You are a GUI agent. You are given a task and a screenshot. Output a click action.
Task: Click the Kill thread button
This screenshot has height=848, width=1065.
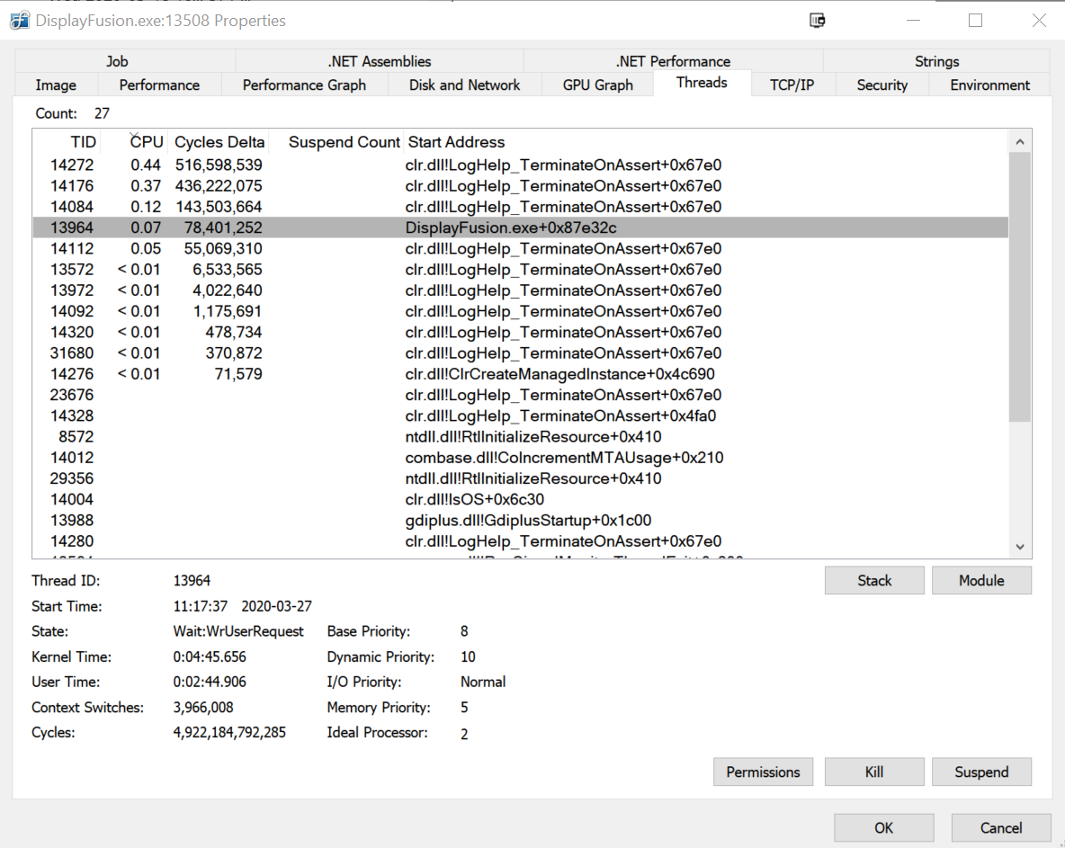click(x=874, y=772)
